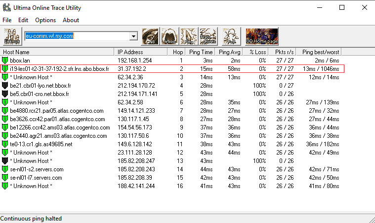This screenshot has height=223, width=375.
Task: Click the 36ms / 182ms best/worst value
Action: pos(323,144)
